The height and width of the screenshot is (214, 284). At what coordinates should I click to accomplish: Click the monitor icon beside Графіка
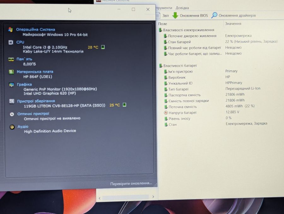point(11,85)
